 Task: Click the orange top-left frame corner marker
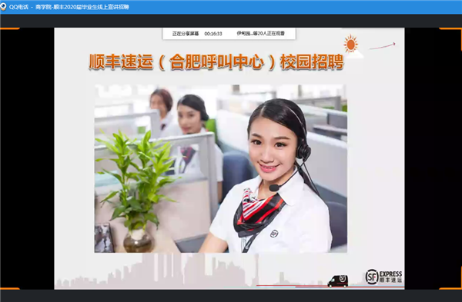[x=10, y=28]
